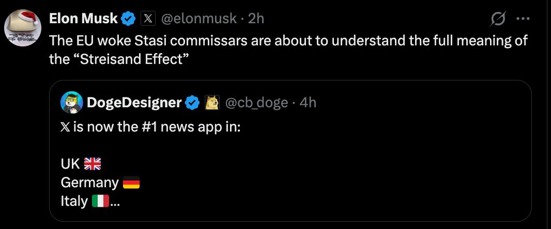Click the UK flag emoji
551x229 pixels.
(x=93, y=164)
